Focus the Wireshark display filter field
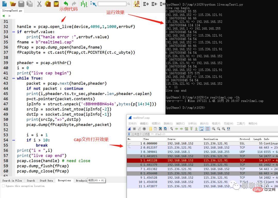 pyautogui.click(x=204, y=134)
